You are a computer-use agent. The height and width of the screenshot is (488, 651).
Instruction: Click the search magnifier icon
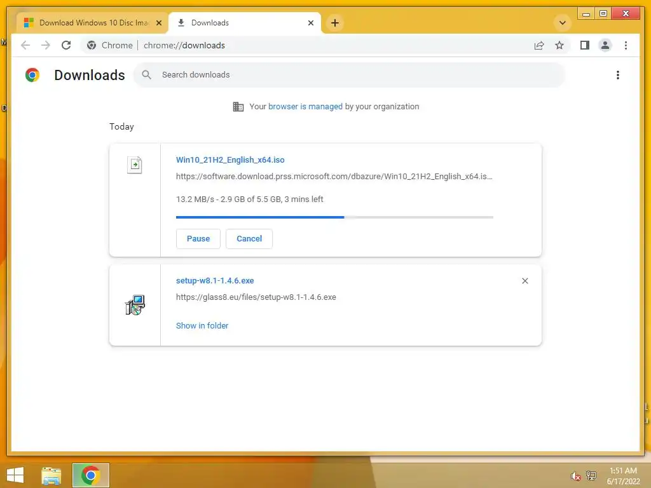(146, 75)
